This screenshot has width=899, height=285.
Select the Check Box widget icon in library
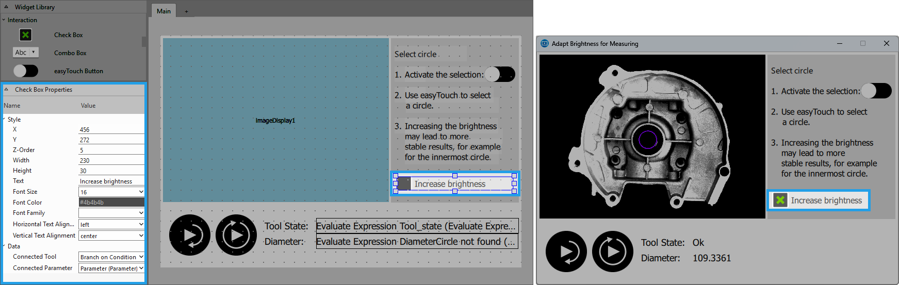click(x=25, y=35)
